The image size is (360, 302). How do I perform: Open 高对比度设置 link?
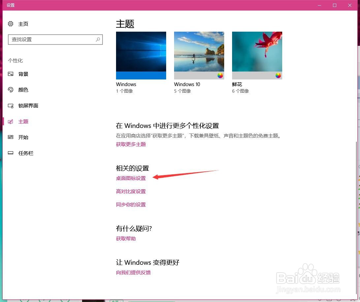click(x=131, y=191)
